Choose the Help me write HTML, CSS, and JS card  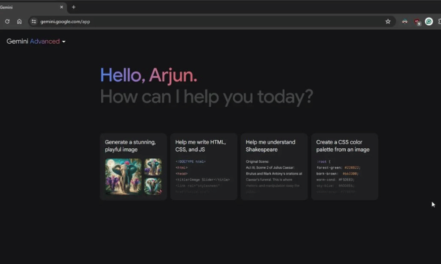[204, 166]
